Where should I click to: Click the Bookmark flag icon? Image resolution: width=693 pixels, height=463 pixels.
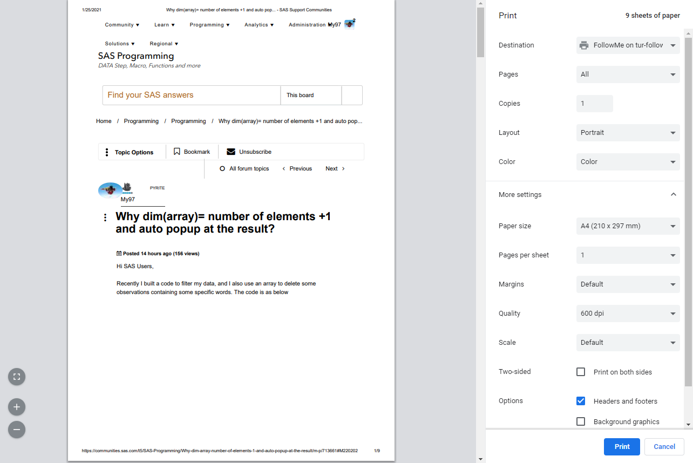pyautogui.click(x=176, y=152)
